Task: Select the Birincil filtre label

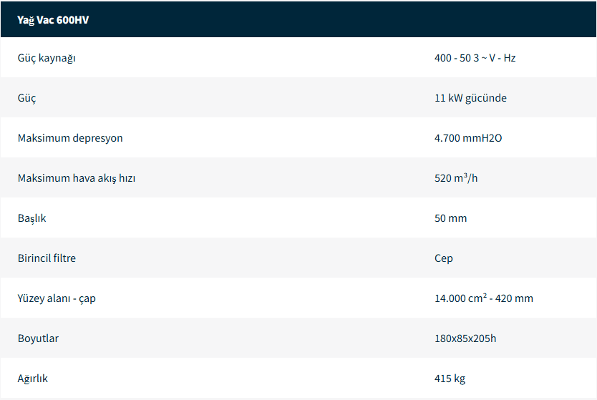Action: [47, 258]
